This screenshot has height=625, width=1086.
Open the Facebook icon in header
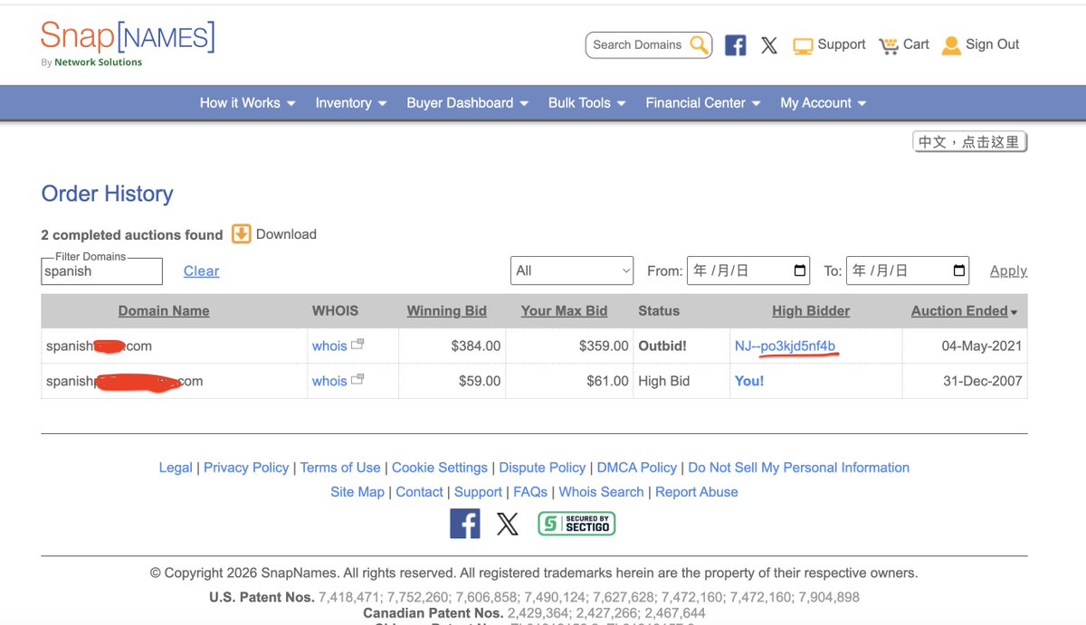736,45
